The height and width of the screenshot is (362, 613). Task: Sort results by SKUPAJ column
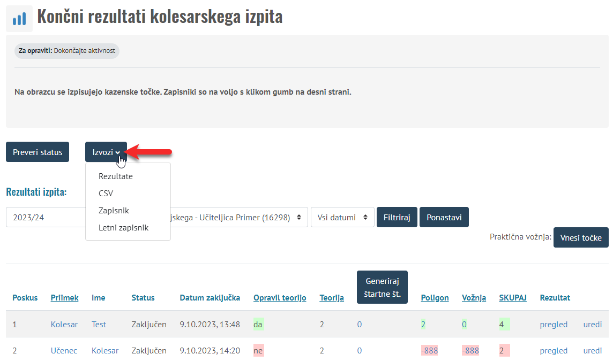(512, 298)
